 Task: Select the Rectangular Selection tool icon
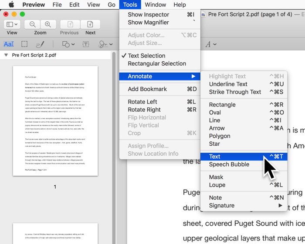click(24, 44)
